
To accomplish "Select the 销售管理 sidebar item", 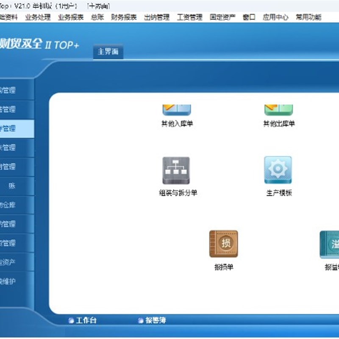I will (17, 109).
